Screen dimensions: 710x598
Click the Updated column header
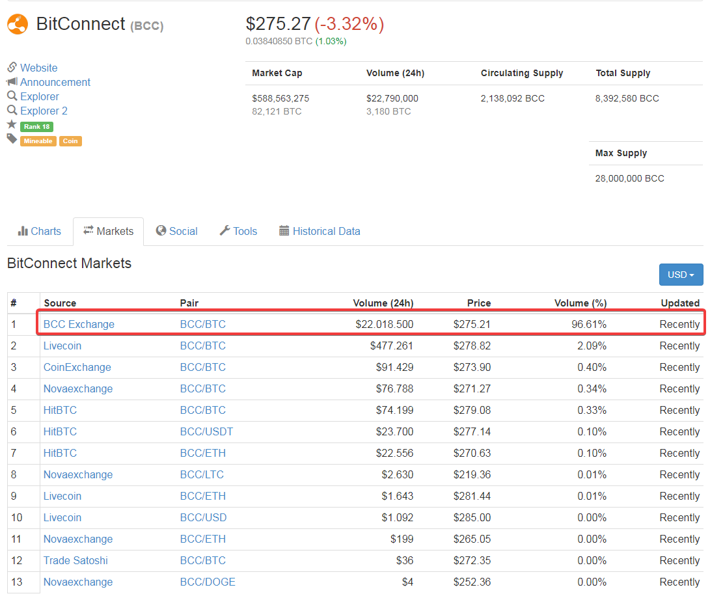[x=680, y=303]
